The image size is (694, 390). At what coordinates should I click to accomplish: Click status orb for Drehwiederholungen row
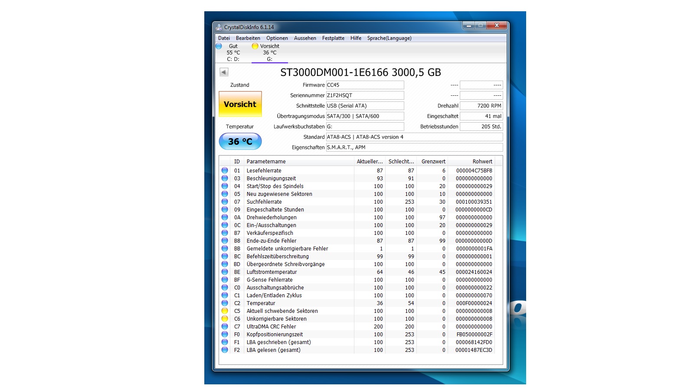[225, 217]
